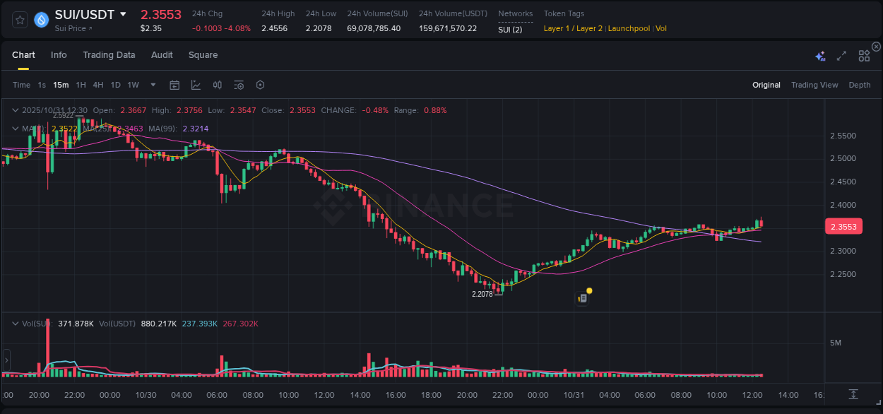Open the widgets grid icon
883x414 pixels.
[x=863, y=54]
